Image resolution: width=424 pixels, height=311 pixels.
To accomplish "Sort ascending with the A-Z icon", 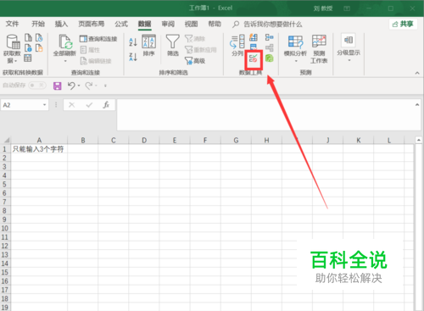I will [x=133, y=42].
